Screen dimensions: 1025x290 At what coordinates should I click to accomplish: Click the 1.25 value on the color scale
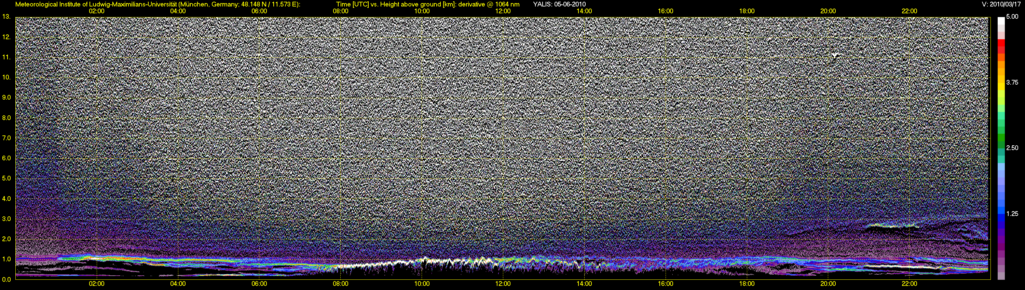click(x=1012, y=213)
